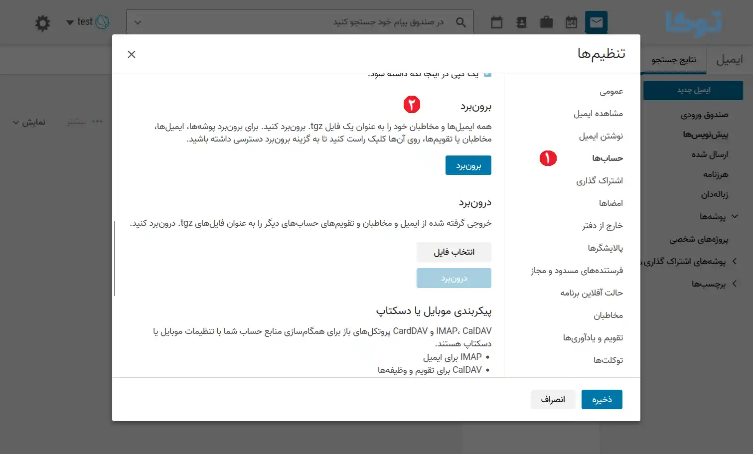Select خارج از دفتر settings category
The image size is (753, 454).
tap(602, 226)
